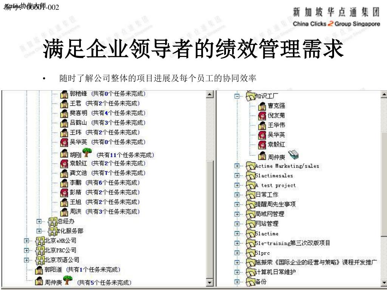Click the 总经办 department group icon
This screenshot has width=387, height=290.
(x=53, y=222)
